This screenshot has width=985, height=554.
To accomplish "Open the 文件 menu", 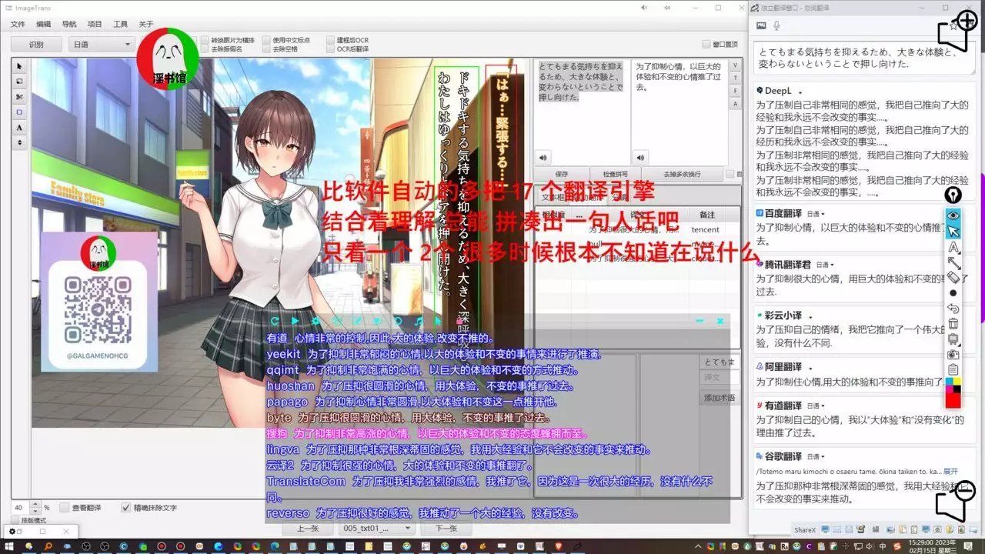I will pos(18,24).
